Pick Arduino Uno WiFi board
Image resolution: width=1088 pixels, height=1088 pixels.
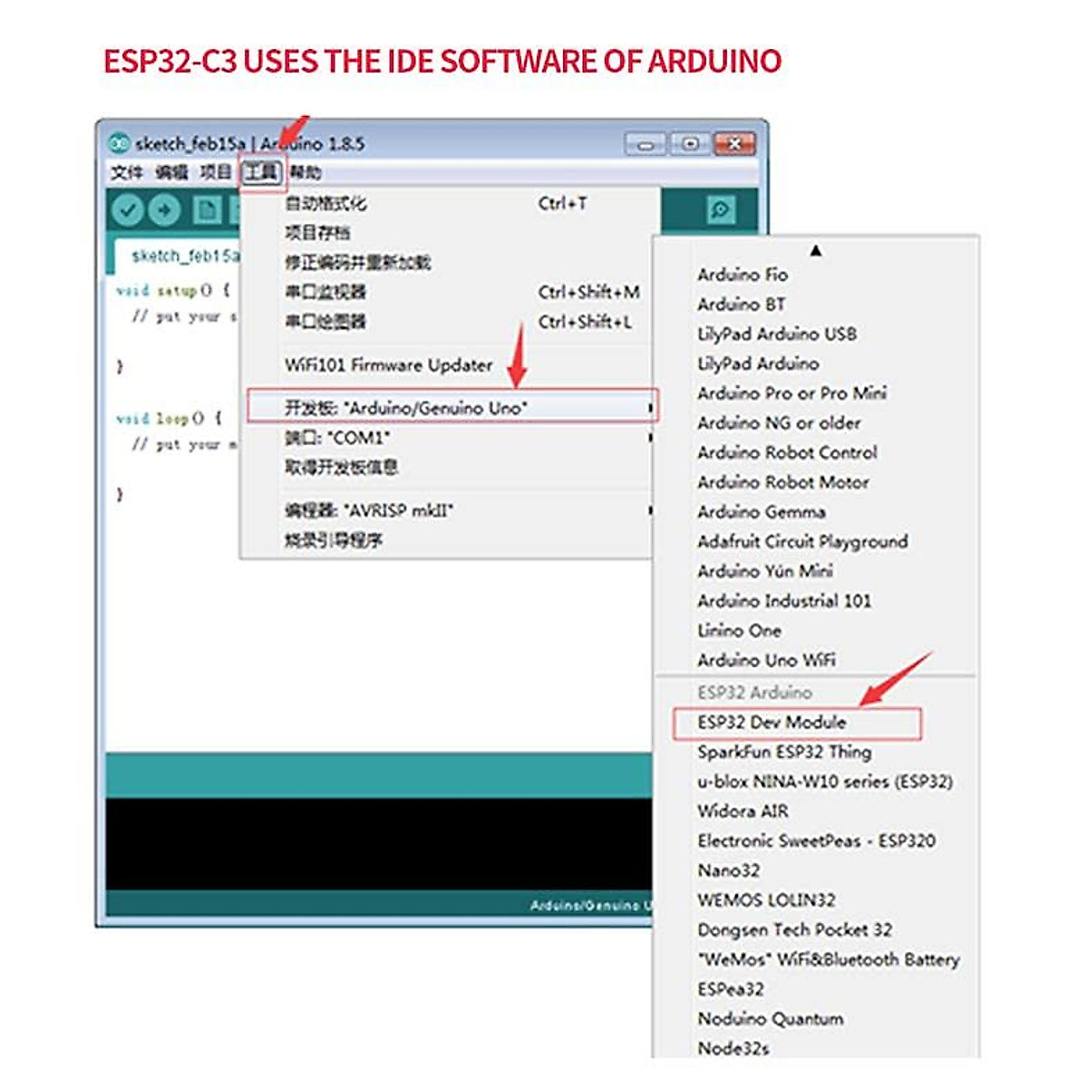click(x=766, y=660)
